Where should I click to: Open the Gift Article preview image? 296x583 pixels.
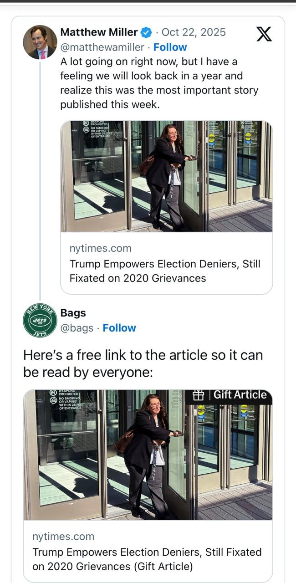click(x=148, y=455)
